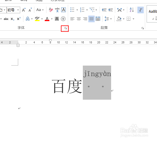The height and width of the screenshot is (141, 157).
Task: Apply borders to paragraph
Action: 128,19
